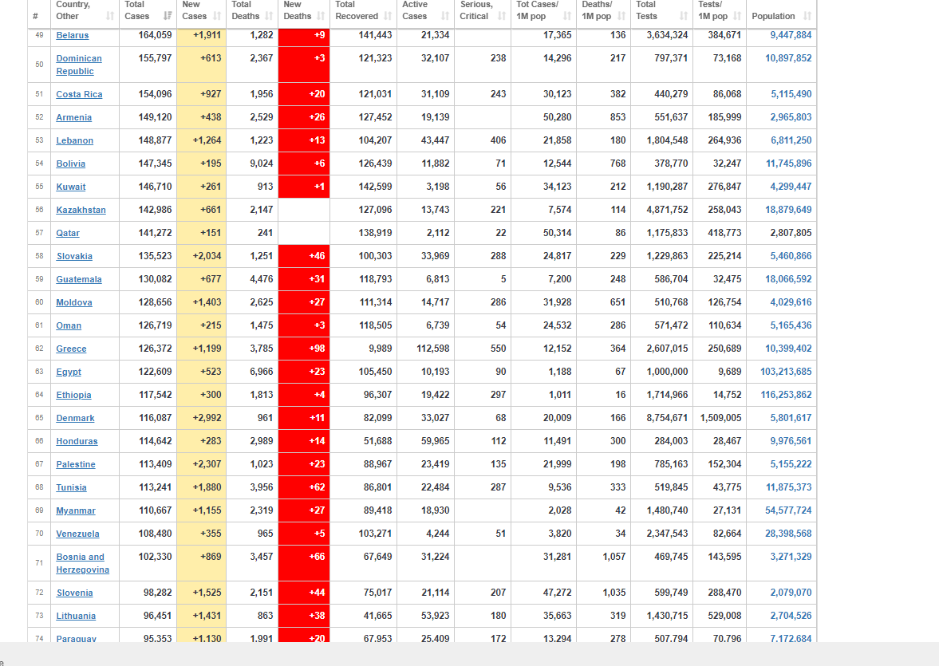Select Kuwait total deaths cell 913

252,187
